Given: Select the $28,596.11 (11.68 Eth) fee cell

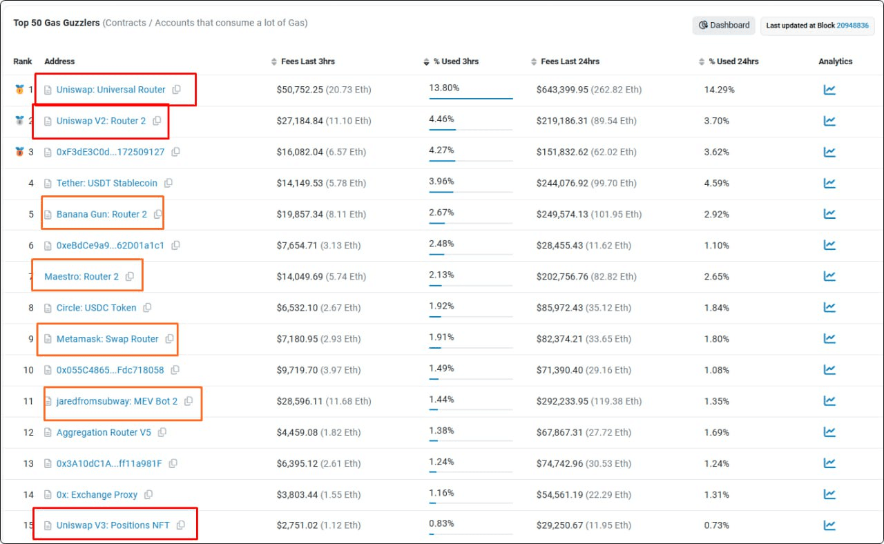Looking at the screenshot, I should click(x=324, y=401).
